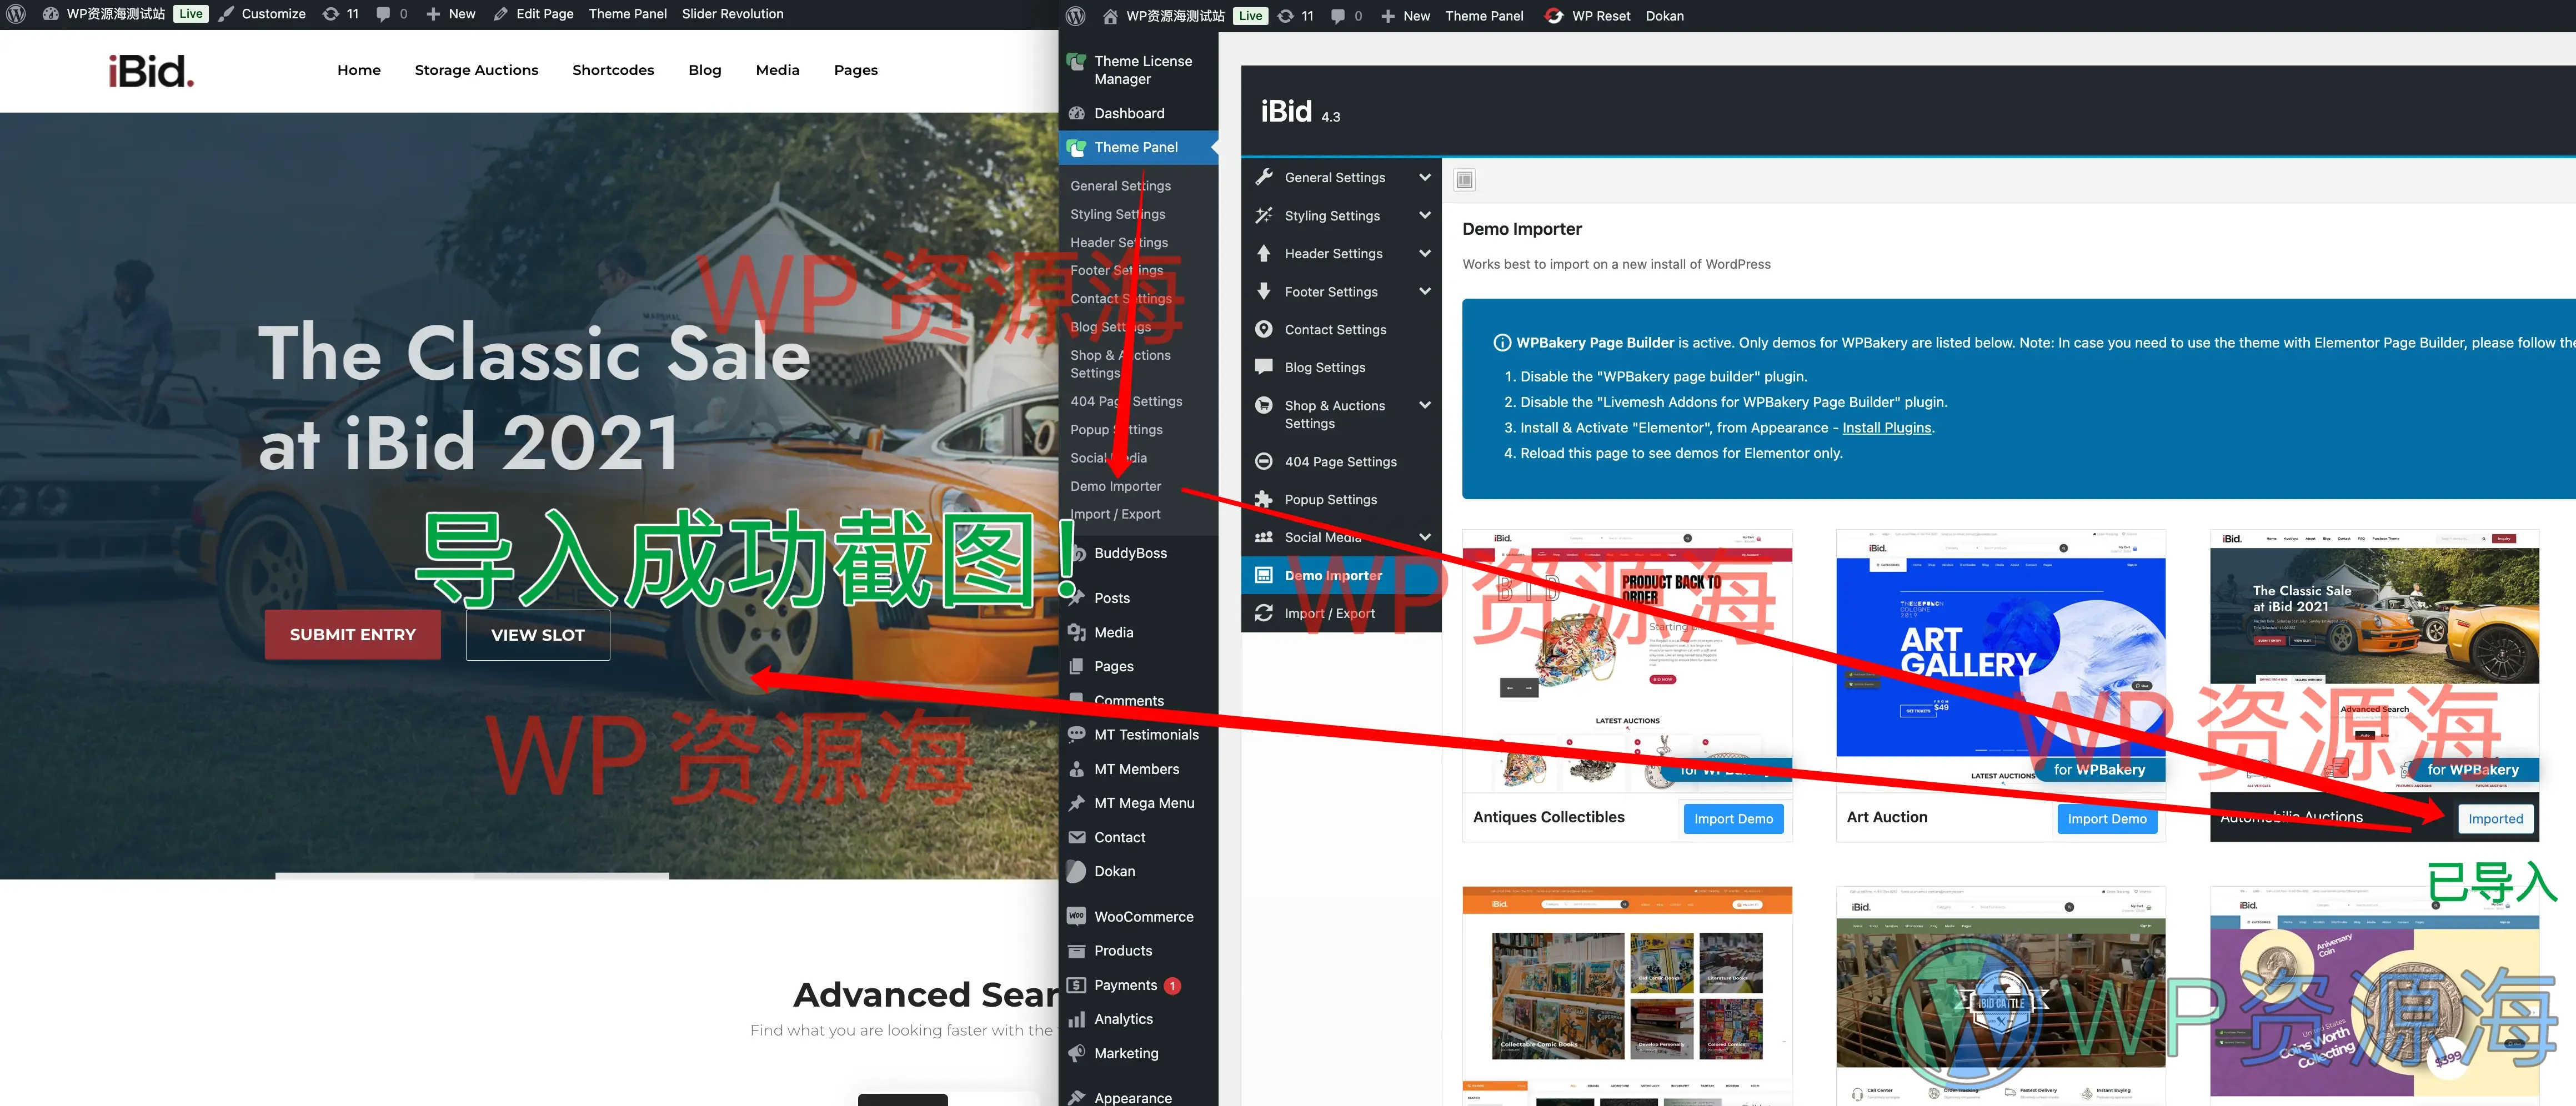
Task: Click VIEW SLOT button on hero
Action: (537, 634)
